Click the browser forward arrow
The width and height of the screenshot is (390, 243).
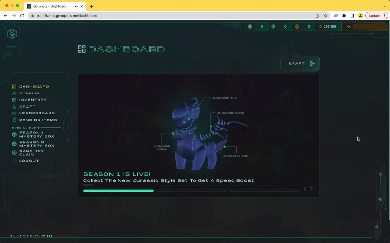click(14, 16)
